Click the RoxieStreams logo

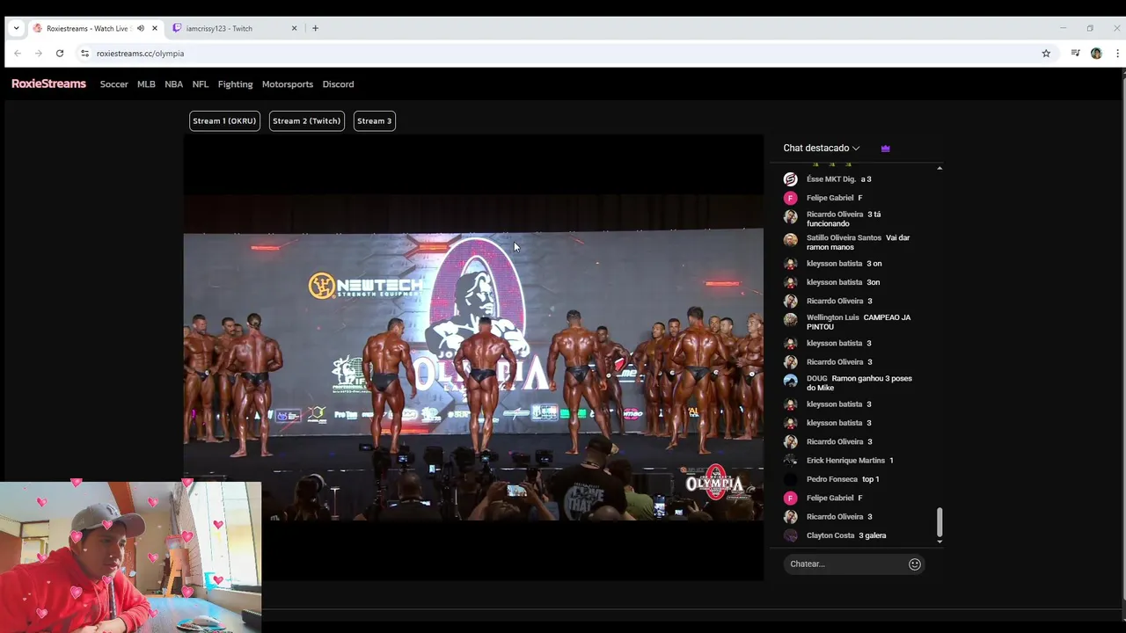tap(48, 84)
